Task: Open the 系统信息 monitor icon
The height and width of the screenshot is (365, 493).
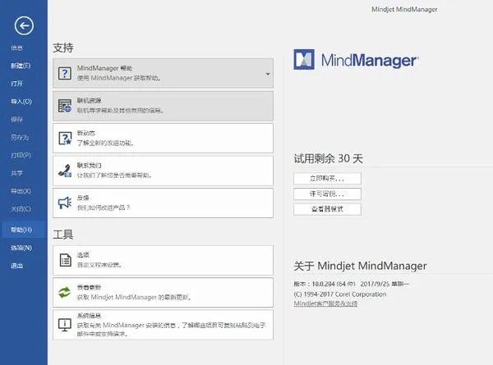Action: (65, 325)
